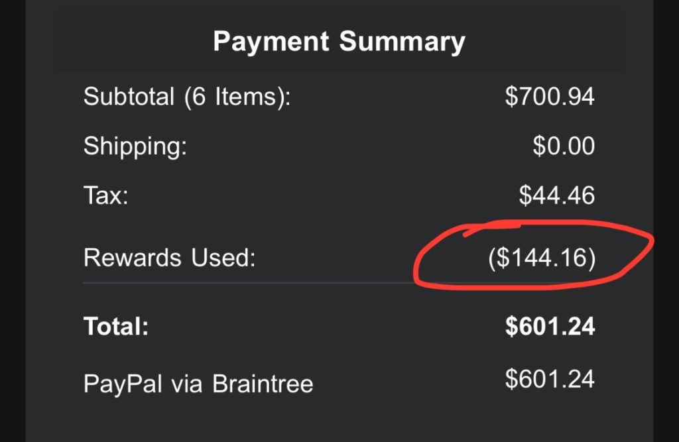Click the word "Payment" in the heading

[271, 42]
